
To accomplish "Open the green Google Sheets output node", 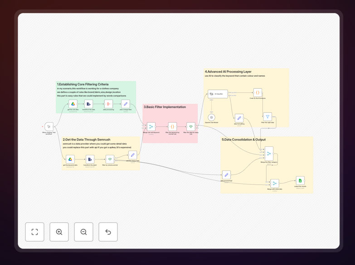I will click(300, 181).
